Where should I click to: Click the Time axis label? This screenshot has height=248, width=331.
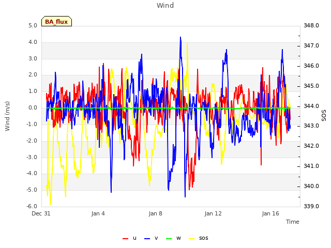[293, 222]
